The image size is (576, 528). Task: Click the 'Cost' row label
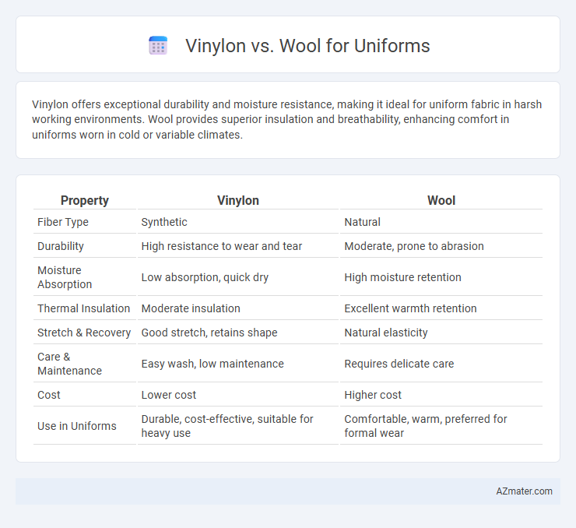[x=49, y=395]
